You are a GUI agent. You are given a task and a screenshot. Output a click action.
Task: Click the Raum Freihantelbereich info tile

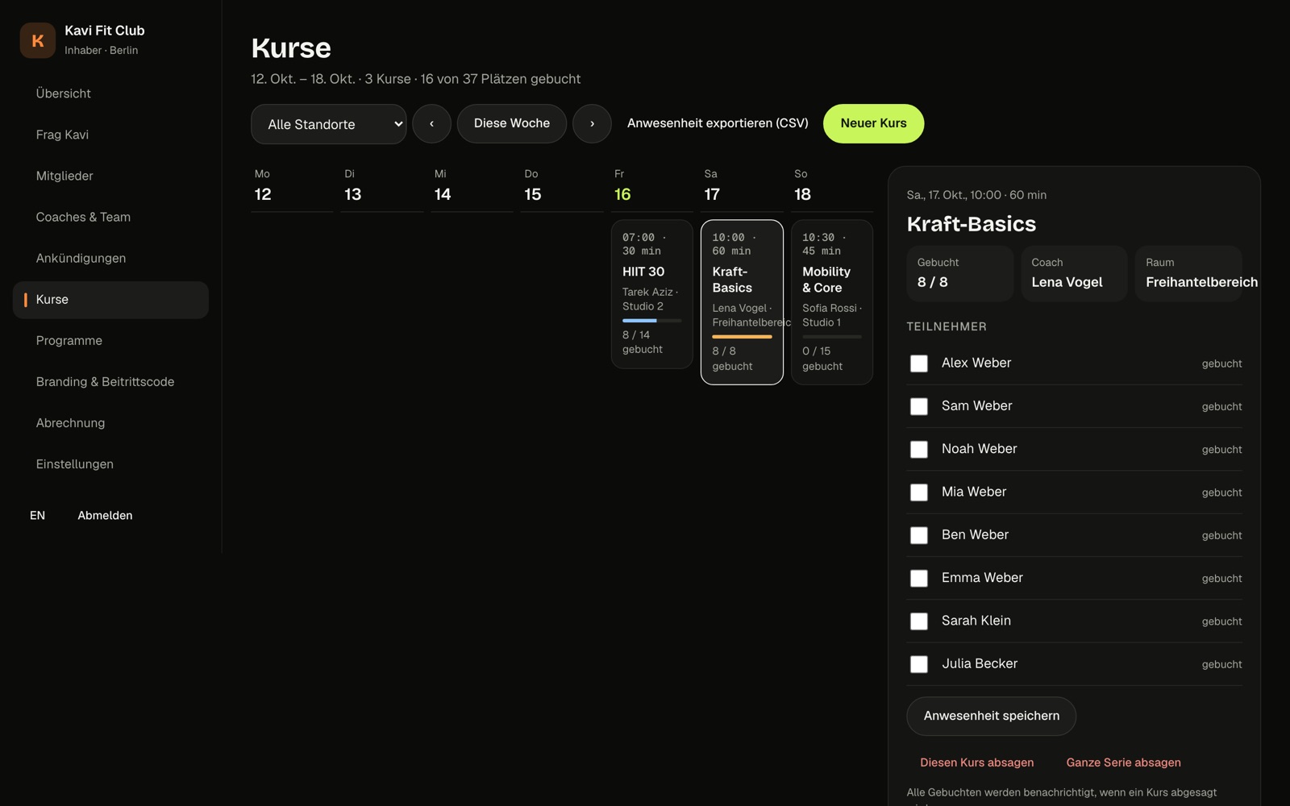click(x=1188, y=274)
